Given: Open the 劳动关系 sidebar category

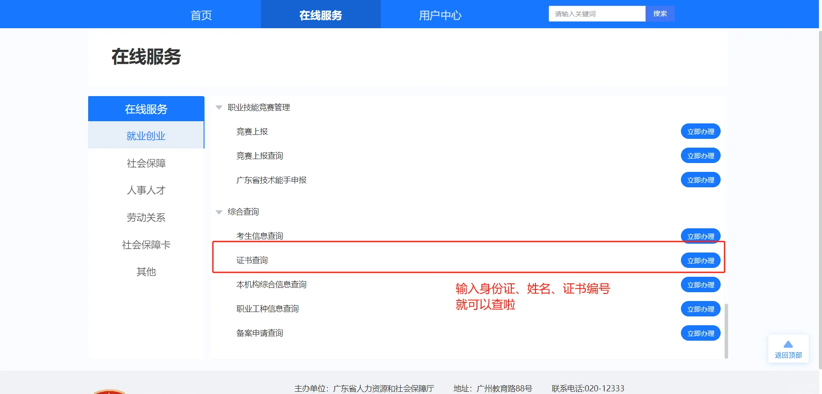Looking at the screenshot, I should pyautogui.click(x=146, y=218).
